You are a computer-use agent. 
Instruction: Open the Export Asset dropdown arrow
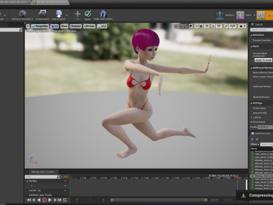(x=67, y=15)
